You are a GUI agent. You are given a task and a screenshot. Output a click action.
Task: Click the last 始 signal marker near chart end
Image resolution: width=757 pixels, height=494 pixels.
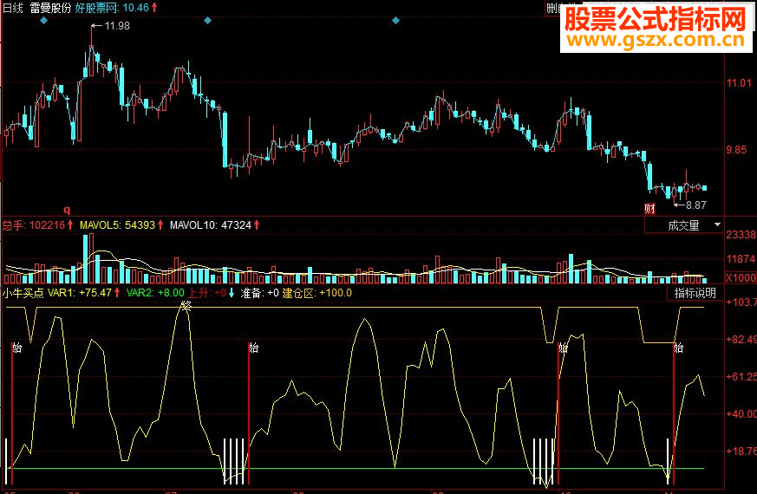[678, 348]
